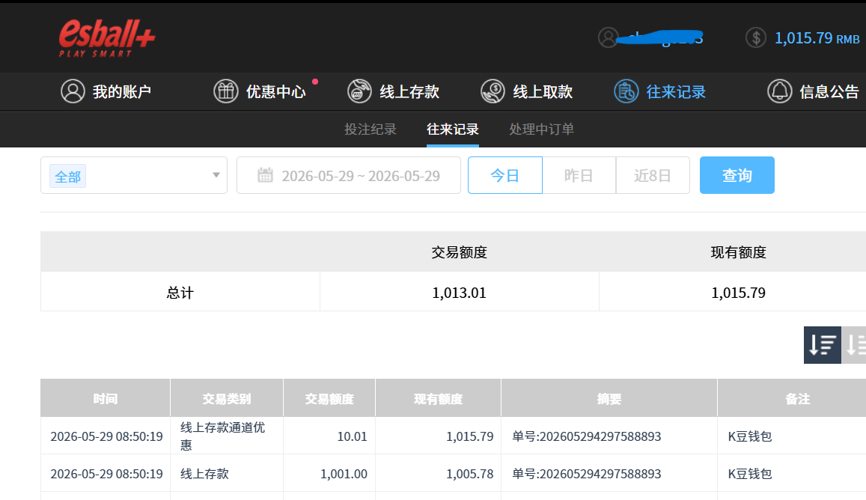This screenshot has width=866, height=500.
Task: Click the esball+ logo
Action: tap(106, 37)
